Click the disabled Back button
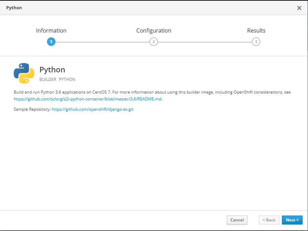Viewport: 308px width, 231px height. [x=269, y=220]
